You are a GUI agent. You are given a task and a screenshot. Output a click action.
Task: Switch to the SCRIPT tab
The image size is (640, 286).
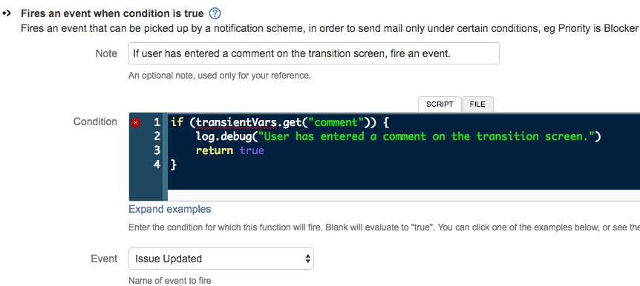click(440, 104)
